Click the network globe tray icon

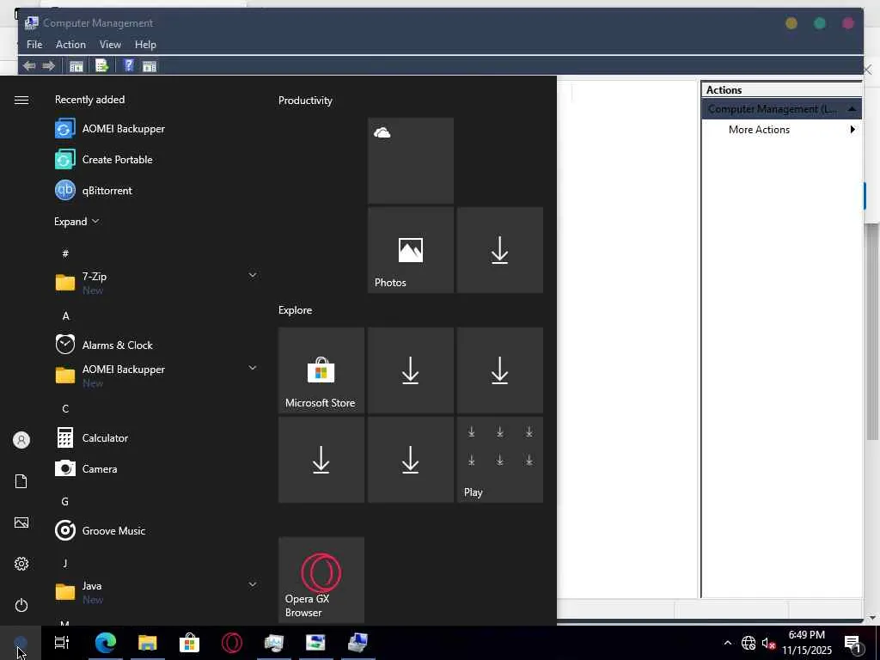tap(749, 643)
